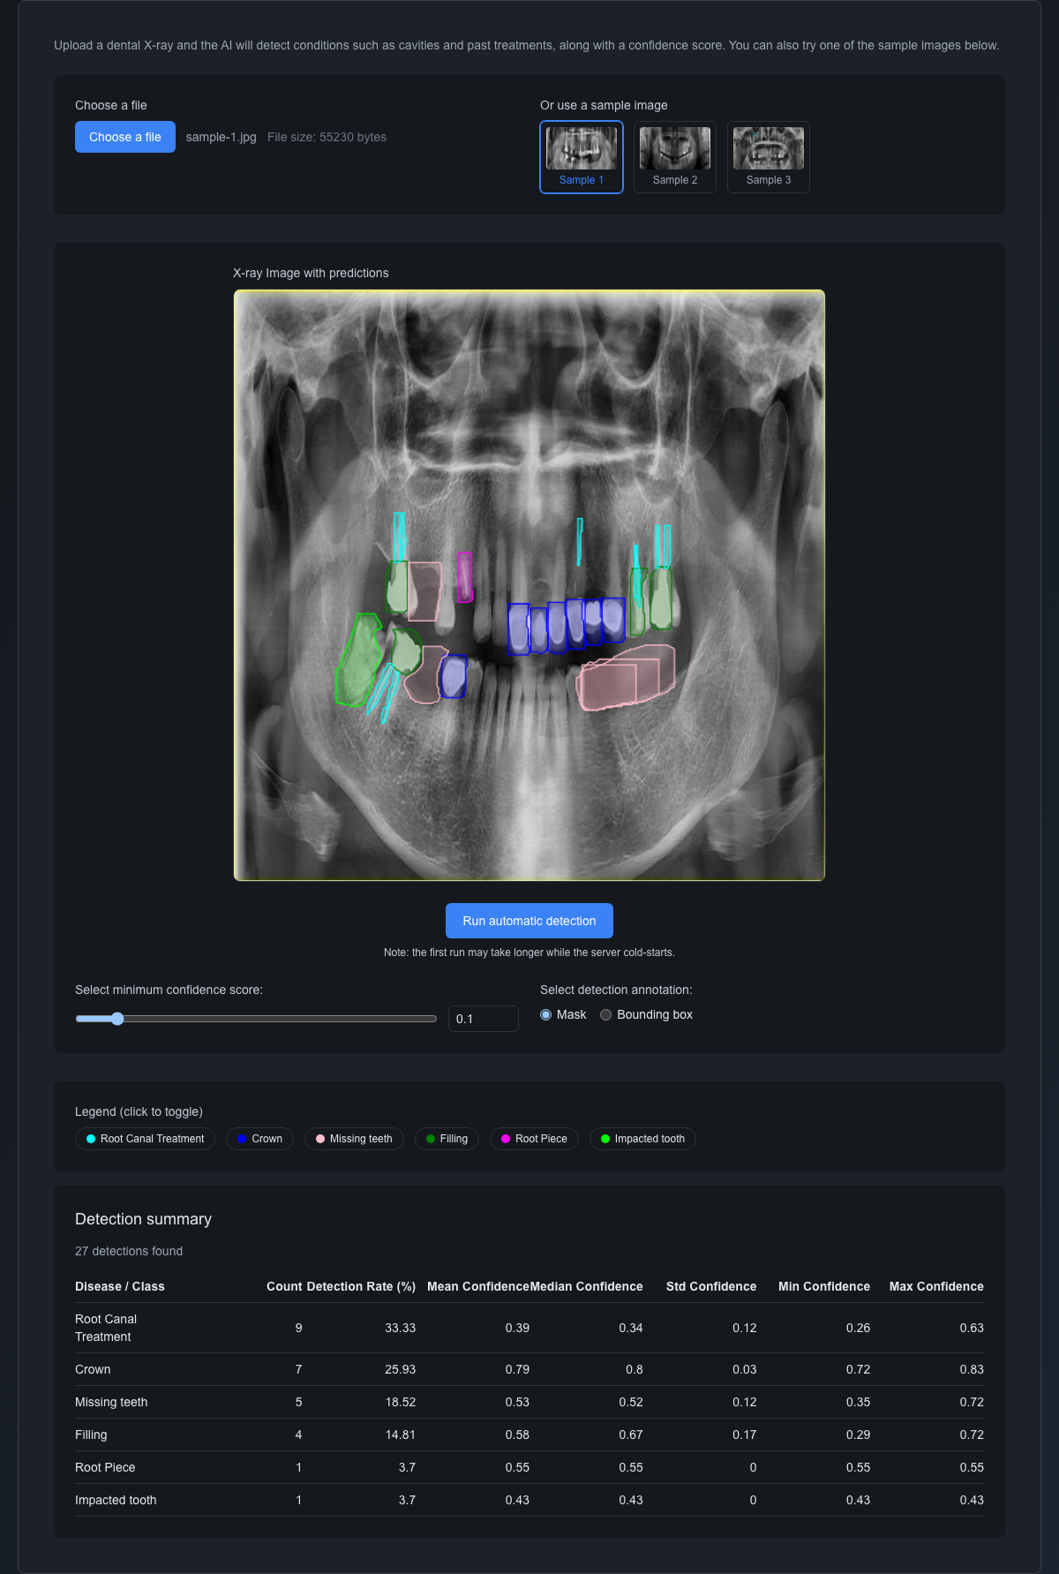Click the Min Confidence column header
Viewport: 1059px width, 1574px height.
824,1286
